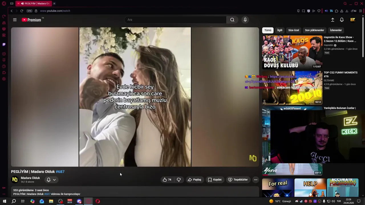
Task: Open browser downloads icon in toolbar
Action: (x=347, y=11)
